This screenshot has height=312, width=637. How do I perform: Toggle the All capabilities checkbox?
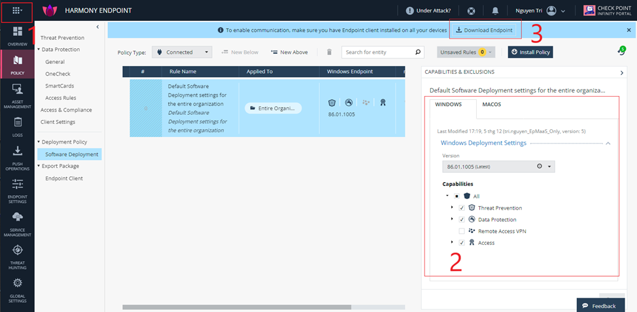tap(457, 196)
